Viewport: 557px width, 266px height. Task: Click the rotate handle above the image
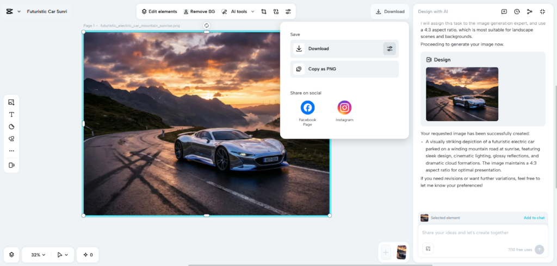tap(207, 26)
